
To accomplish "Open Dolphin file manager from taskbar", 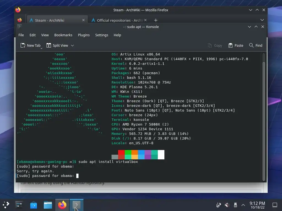I will click(48, 205).
